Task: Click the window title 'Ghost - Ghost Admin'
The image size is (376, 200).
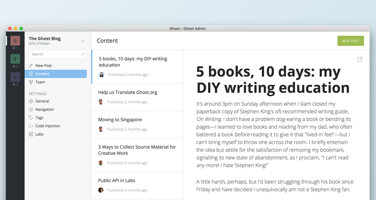Action: tap(187, 28)
